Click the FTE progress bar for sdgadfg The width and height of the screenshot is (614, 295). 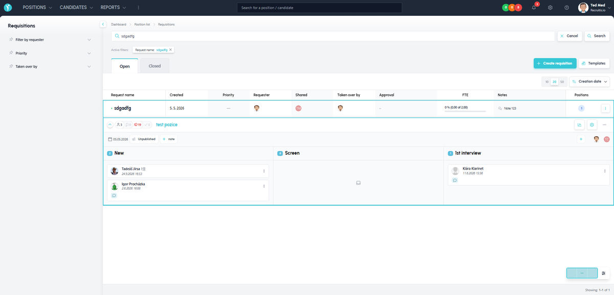click(x=466, y=111)
